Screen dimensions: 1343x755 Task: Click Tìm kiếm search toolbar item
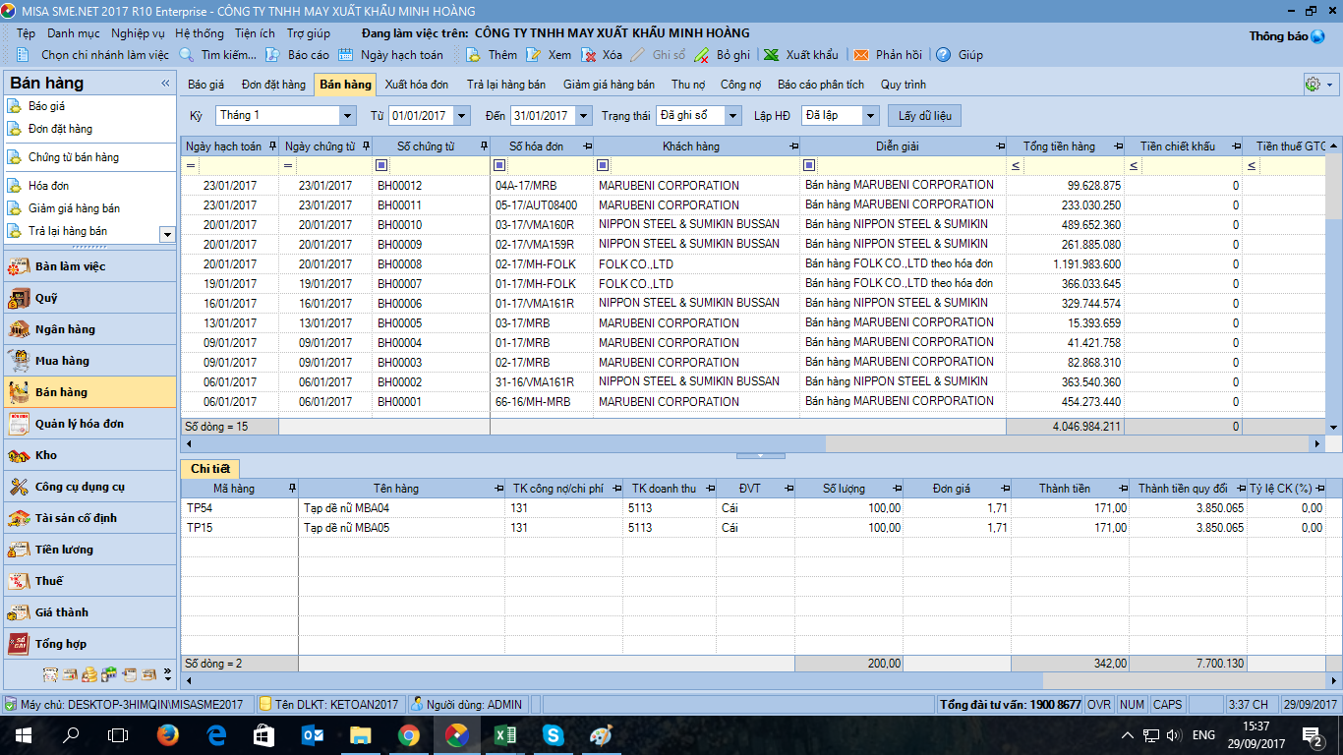tap(218, 55)
